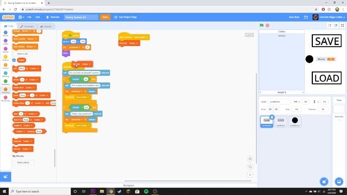
Task: Click See Project Page
Action: point(125,17)
